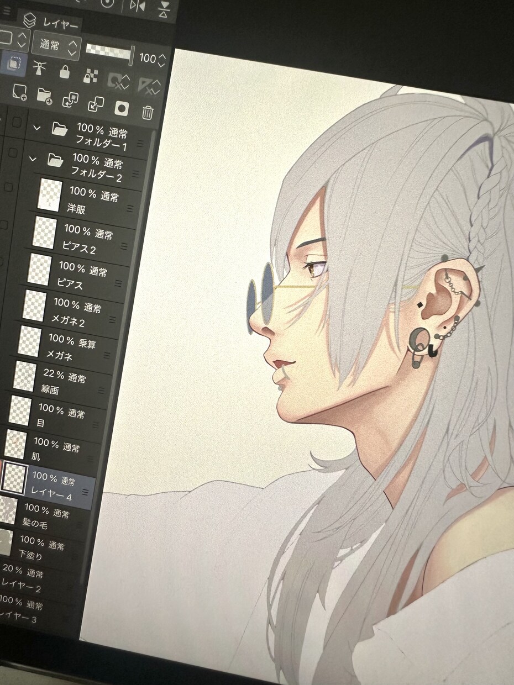Viewport: 514px width, 685px height.
Task: Click the new layer folder icon
Action: coord(44,96)
